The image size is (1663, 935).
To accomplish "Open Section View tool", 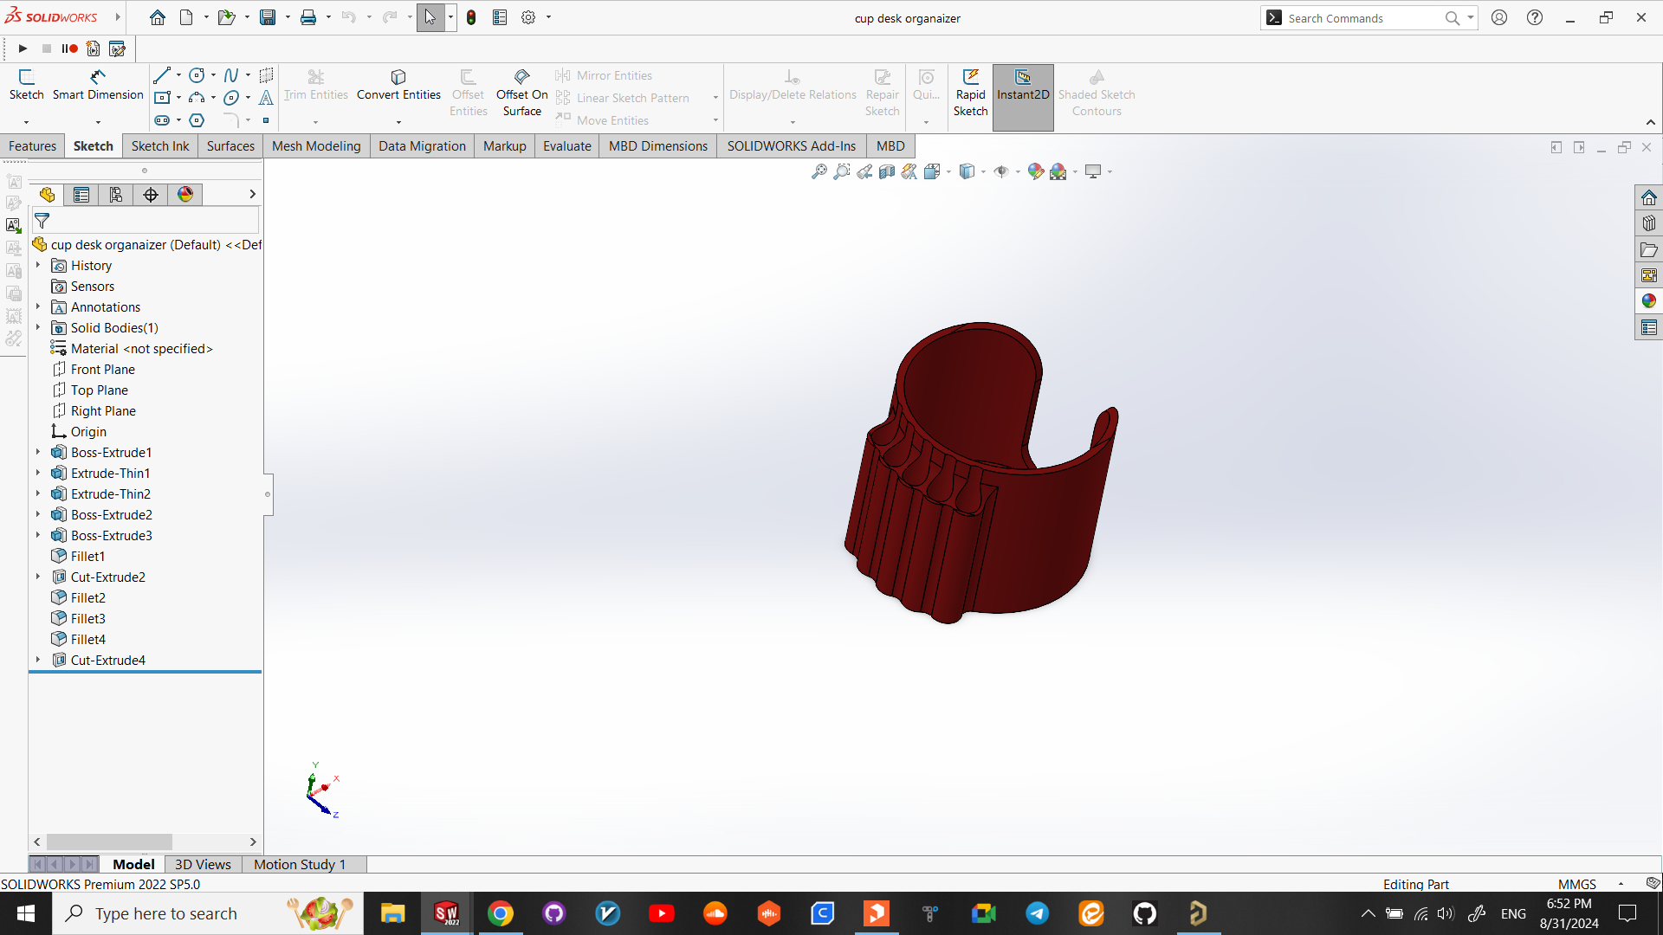I will coord(886,171).
